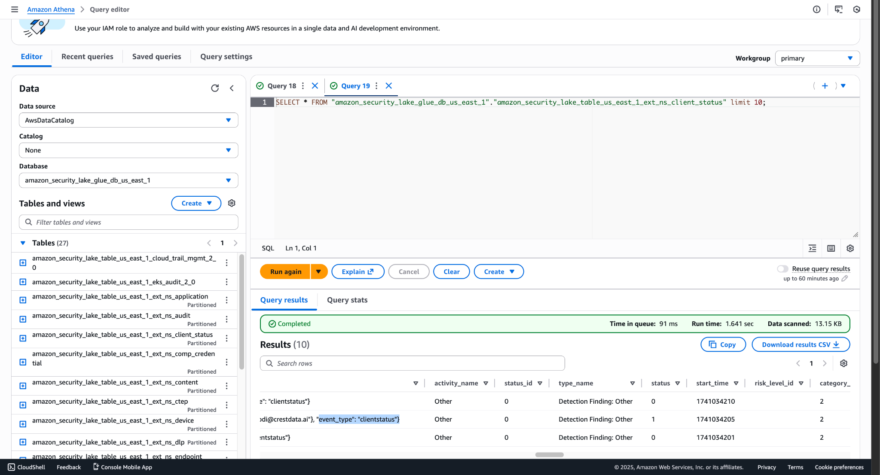The height and width of the screenshot is (475, 880).
Task: Open the Workgroup primary dropdown
Action: [x=817, y=58]
